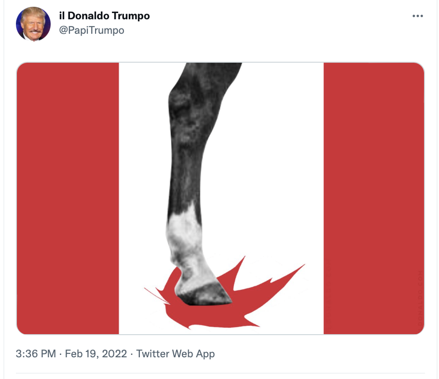Open the three-dot more options menu
The width and height of the screenshot is (439, 379).
[417, 16]
